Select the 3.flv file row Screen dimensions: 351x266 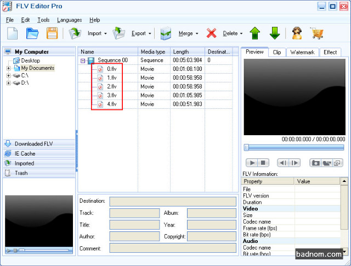(x=155, y=95)
